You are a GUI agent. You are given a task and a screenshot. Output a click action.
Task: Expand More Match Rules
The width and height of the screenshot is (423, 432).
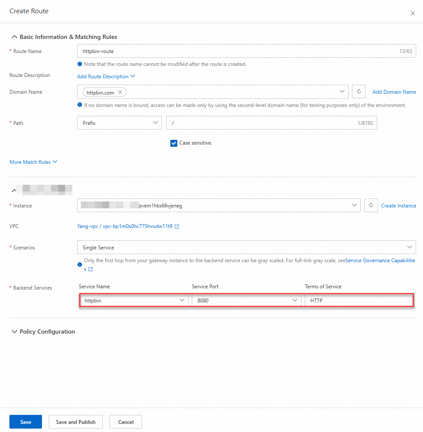tap(33, 162)
